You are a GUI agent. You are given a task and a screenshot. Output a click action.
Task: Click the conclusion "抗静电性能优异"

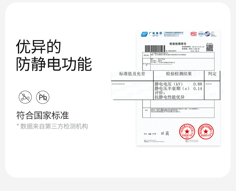170,97
